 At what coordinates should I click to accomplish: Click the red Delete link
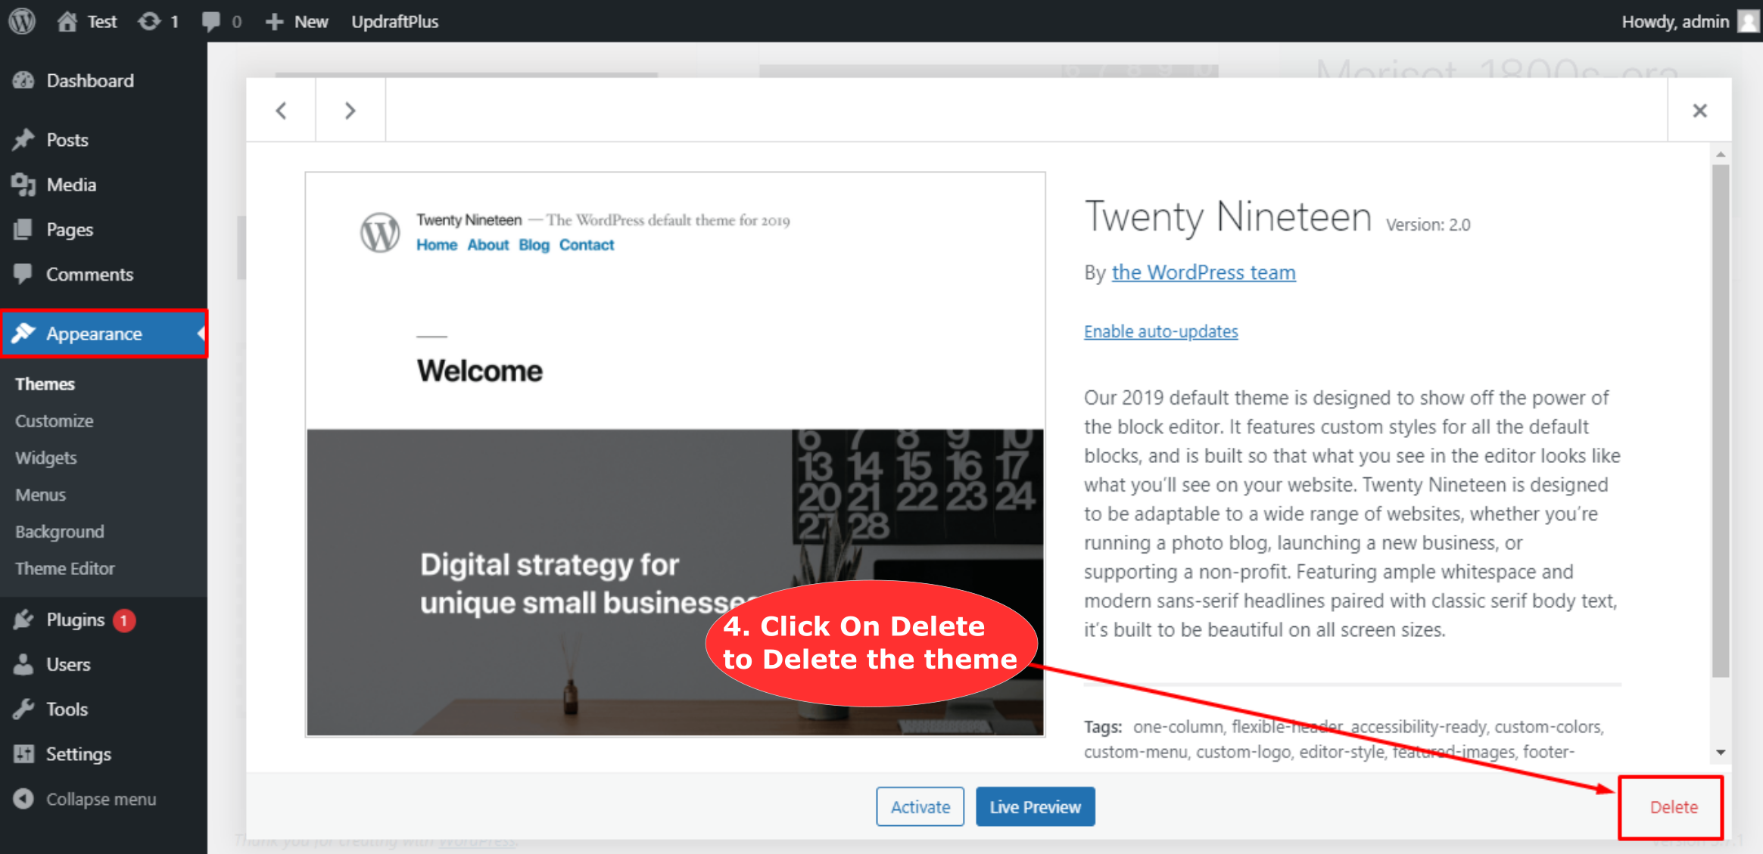[x=1673, y=807]
